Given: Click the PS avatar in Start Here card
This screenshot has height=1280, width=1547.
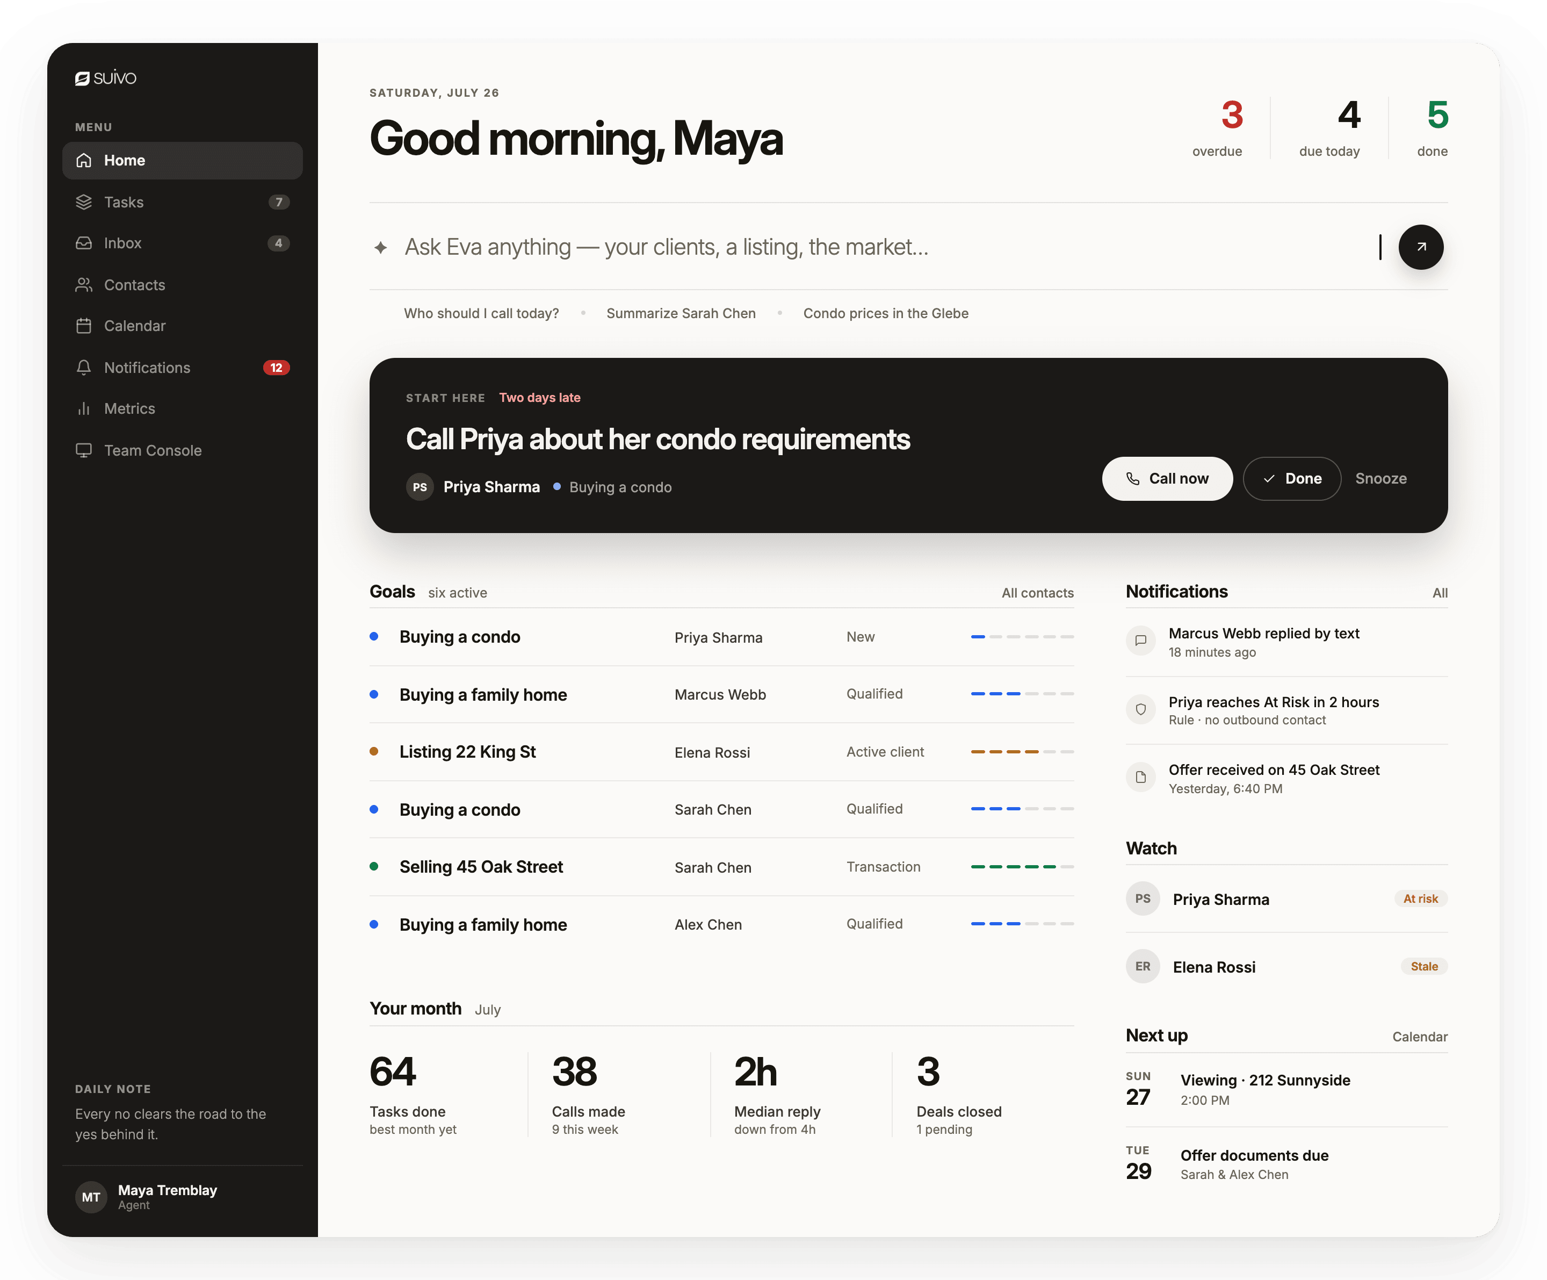Looking at the screenshot, I should point(420,487).
